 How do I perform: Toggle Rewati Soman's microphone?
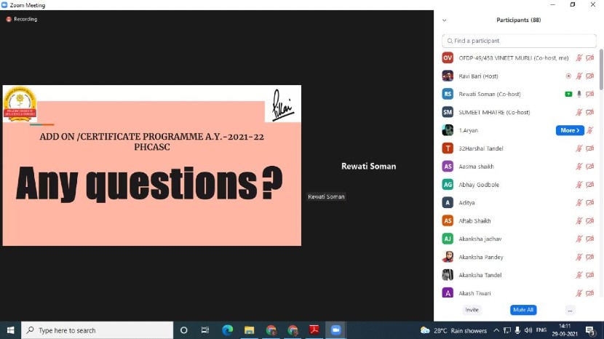579,94
